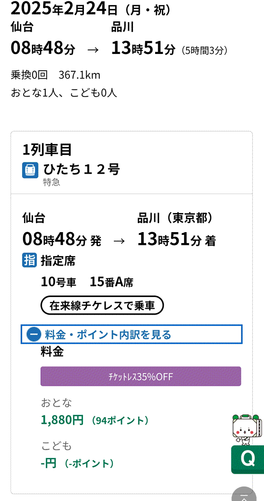The image size is (264, 501).
Task: Open the green Q help chat button
Action: pos(247,459)
